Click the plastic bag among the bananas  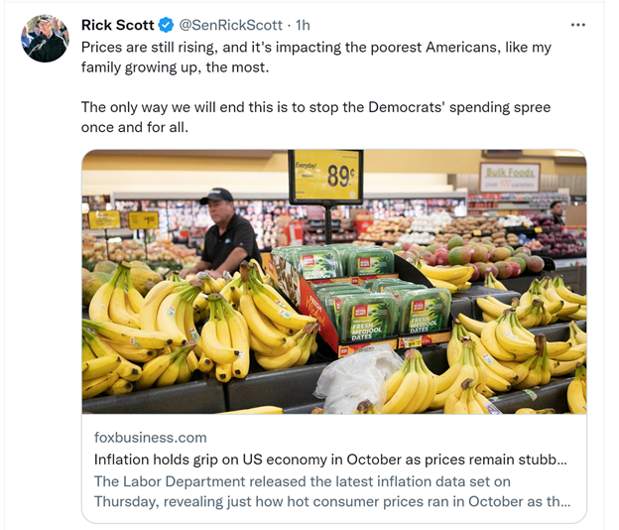[x=355, y=378]
